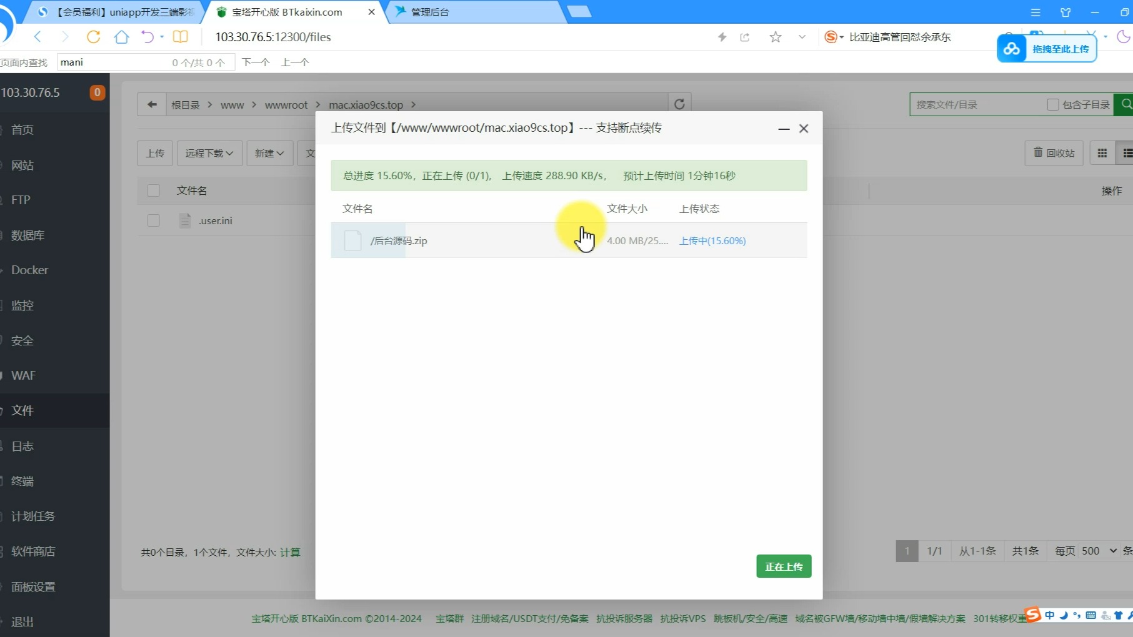This screenshot has height=637, width=1133.
Task: Click the 后台源码.zip file icon
Action: coord(353,240)
